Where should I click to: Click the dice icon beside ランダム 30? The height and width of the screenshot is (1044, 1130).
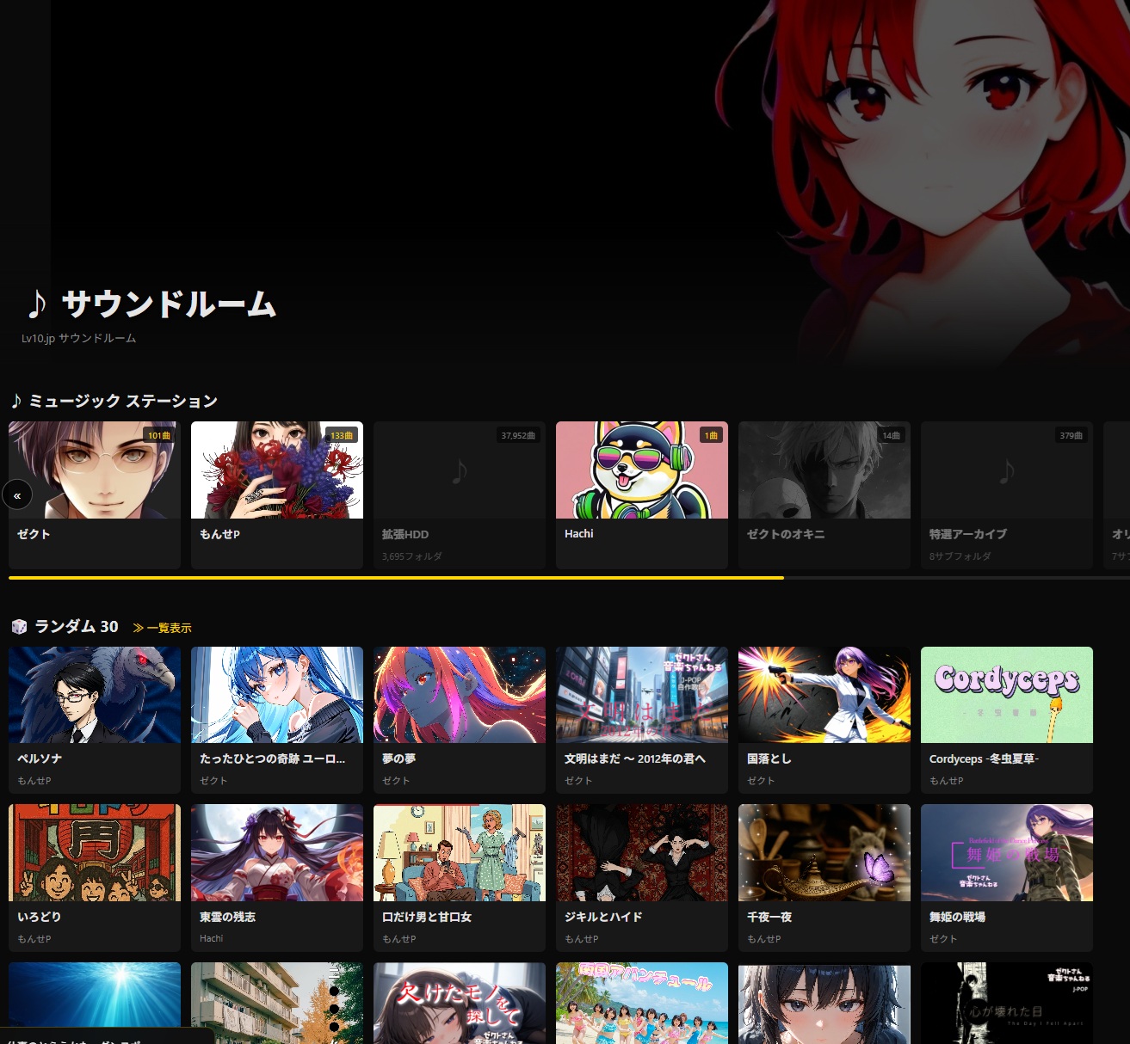(x=18, y=627)
